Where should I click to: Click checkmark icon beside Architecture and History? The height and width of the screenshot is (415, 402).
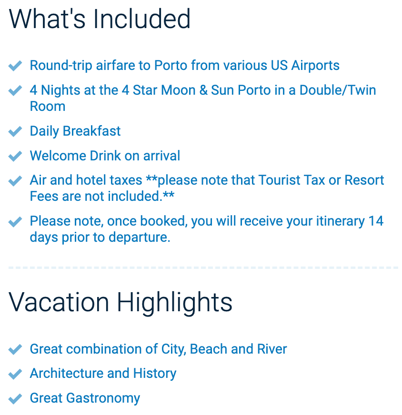point(15,374)
